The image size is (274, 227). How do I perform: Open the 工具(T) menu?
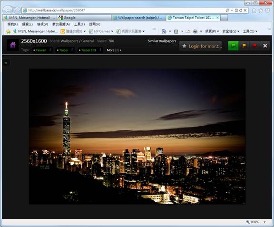click(79, 24)
